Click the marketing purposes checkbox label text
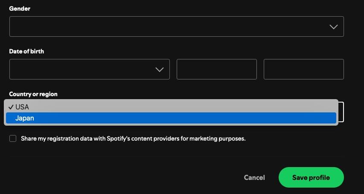Viewport: 364px width, 194px height. (x=133, y=138)
